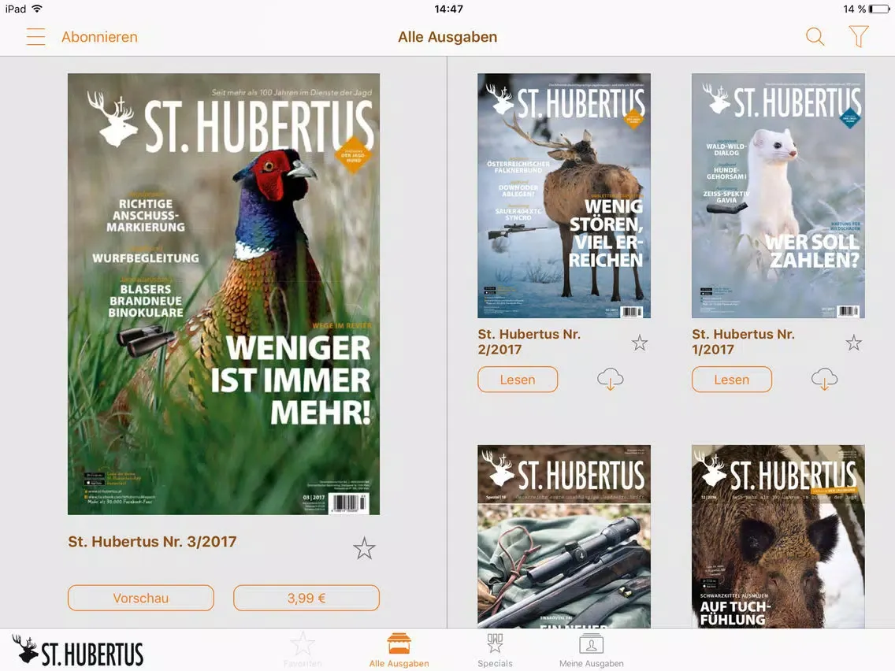Tap the Wi-Fi status icon
This screenshot has width=895, height=671.
[37, 9]
